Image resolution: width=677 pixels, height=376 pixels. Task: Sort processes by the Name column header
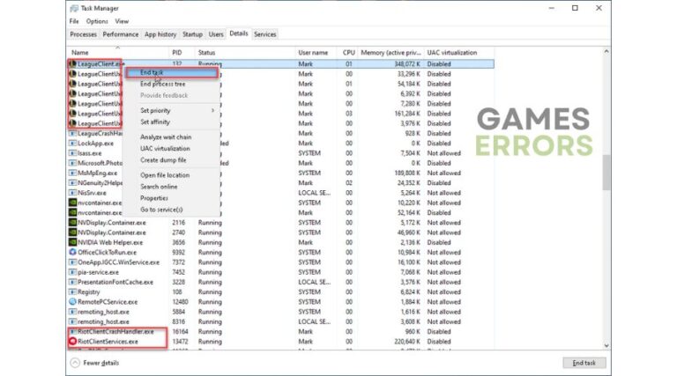(x=80, y=53)
